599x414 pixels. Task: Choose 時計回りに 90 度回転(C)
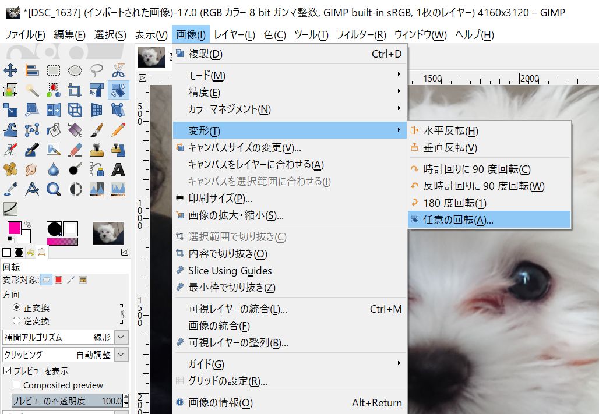coord(489,169)
